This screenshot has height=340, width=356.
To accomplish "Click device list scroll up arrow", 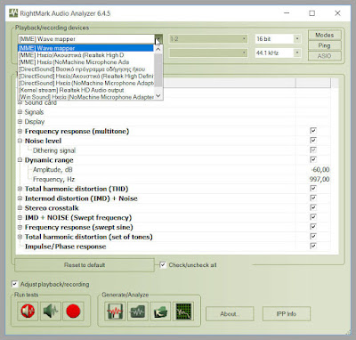I will coord(158,49).
